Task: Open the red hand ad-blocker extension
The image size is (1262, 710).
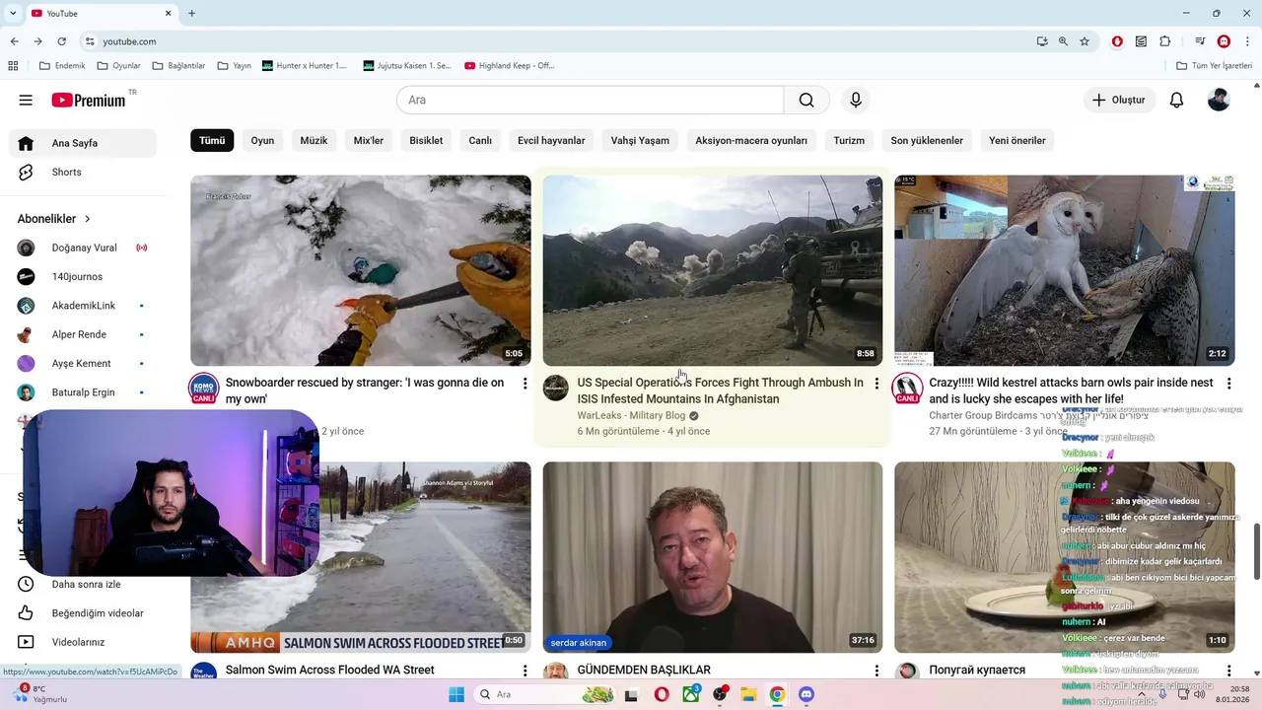Action: 1117,41
